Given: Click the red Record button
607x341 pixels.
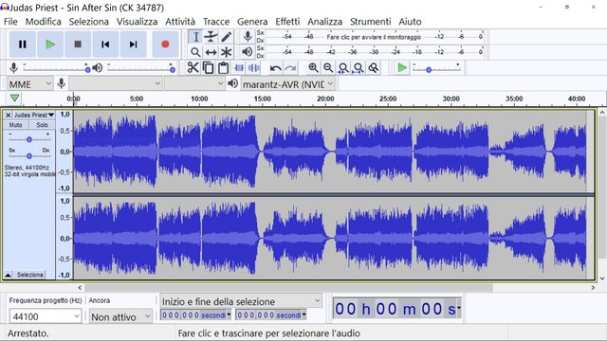Looking at the screenshot, I should [x=165, y=45].
